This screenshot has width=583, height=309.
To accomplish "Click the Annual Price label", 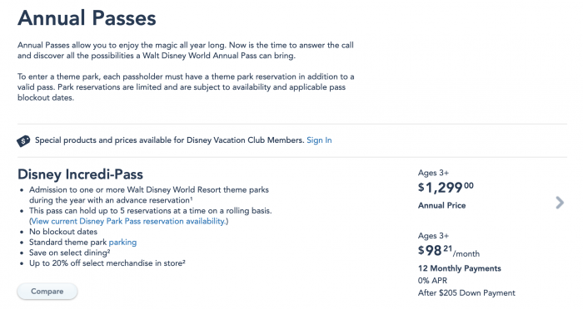I will pyautogui.click(x=441, y=205).
